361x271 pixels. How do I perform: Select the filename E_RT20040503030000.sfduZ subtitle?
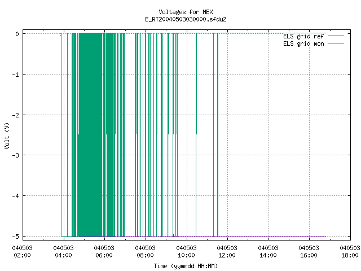tap(186, 19)
